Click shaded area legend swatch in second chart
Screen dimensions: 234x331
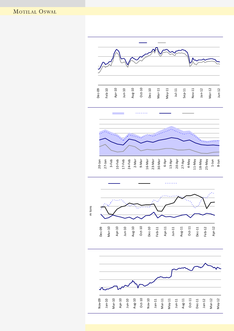[x=118, y=113]
